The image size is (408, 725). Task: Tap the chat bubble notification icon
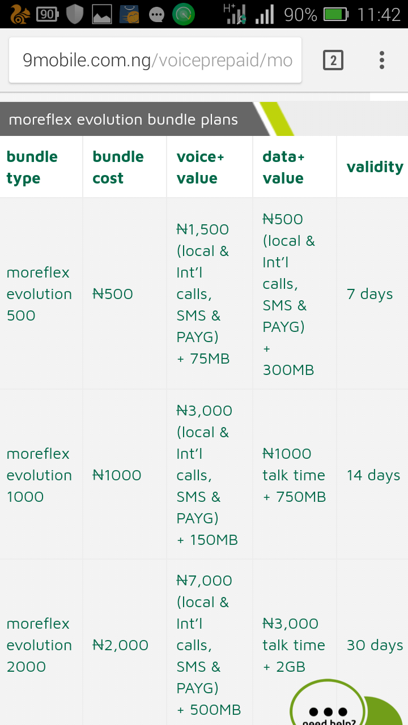click(x=156, y=15)
